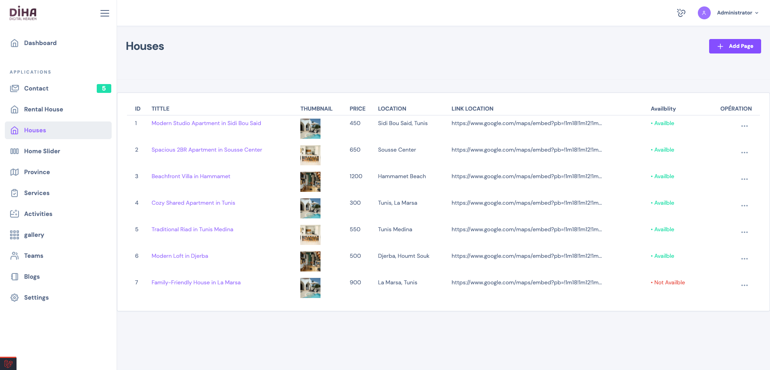The height and width of the screenshot is (370, 770).
Task: Open Cozy Shared Apartment in Tunis link
Action: (x=193, y=203)
